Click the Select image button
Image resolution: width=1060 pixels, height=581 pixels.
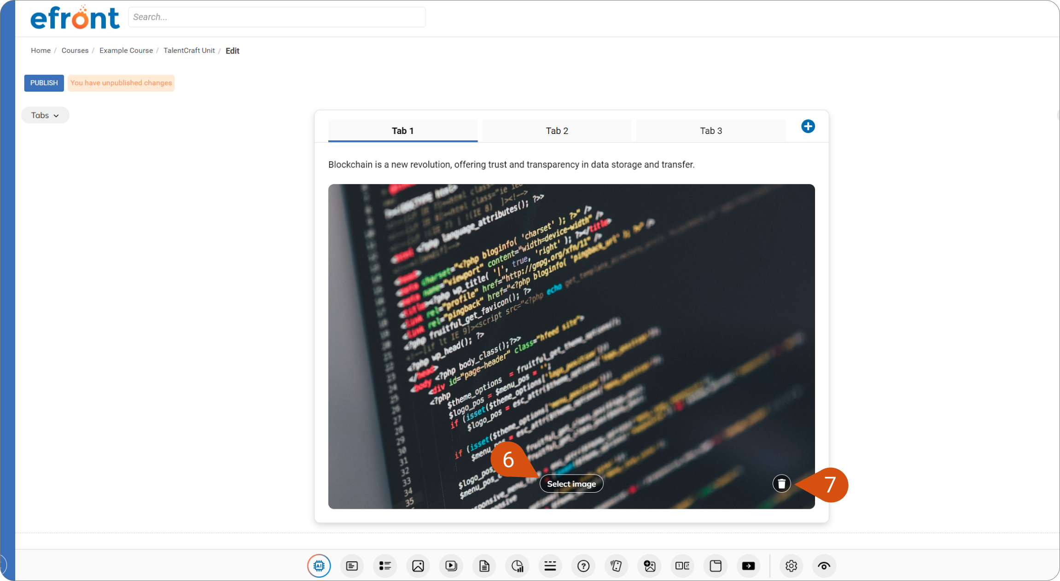point(571,484)
